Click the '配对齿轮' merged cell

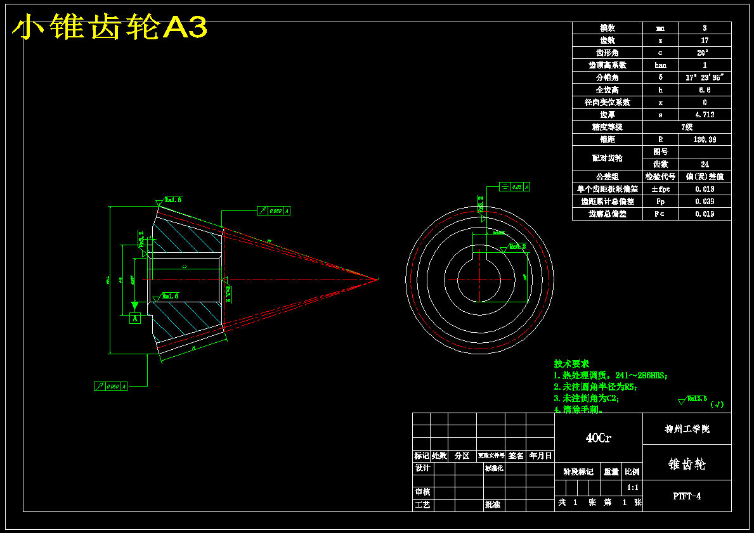[x=608, y=158]
